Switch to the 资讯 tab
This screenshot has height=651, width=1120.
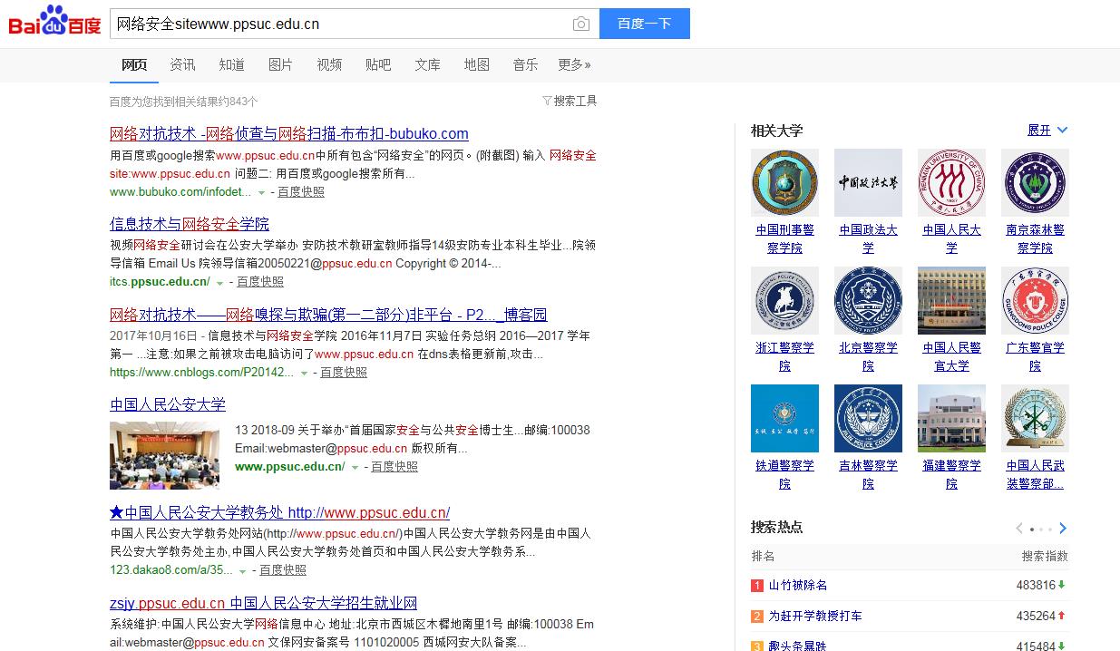(182, 64)
